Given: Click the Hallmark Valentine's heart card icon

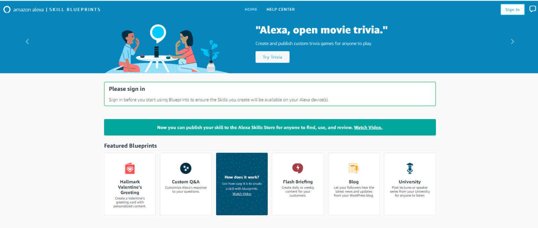Looking at the screenshot, I should pos(130,168).
